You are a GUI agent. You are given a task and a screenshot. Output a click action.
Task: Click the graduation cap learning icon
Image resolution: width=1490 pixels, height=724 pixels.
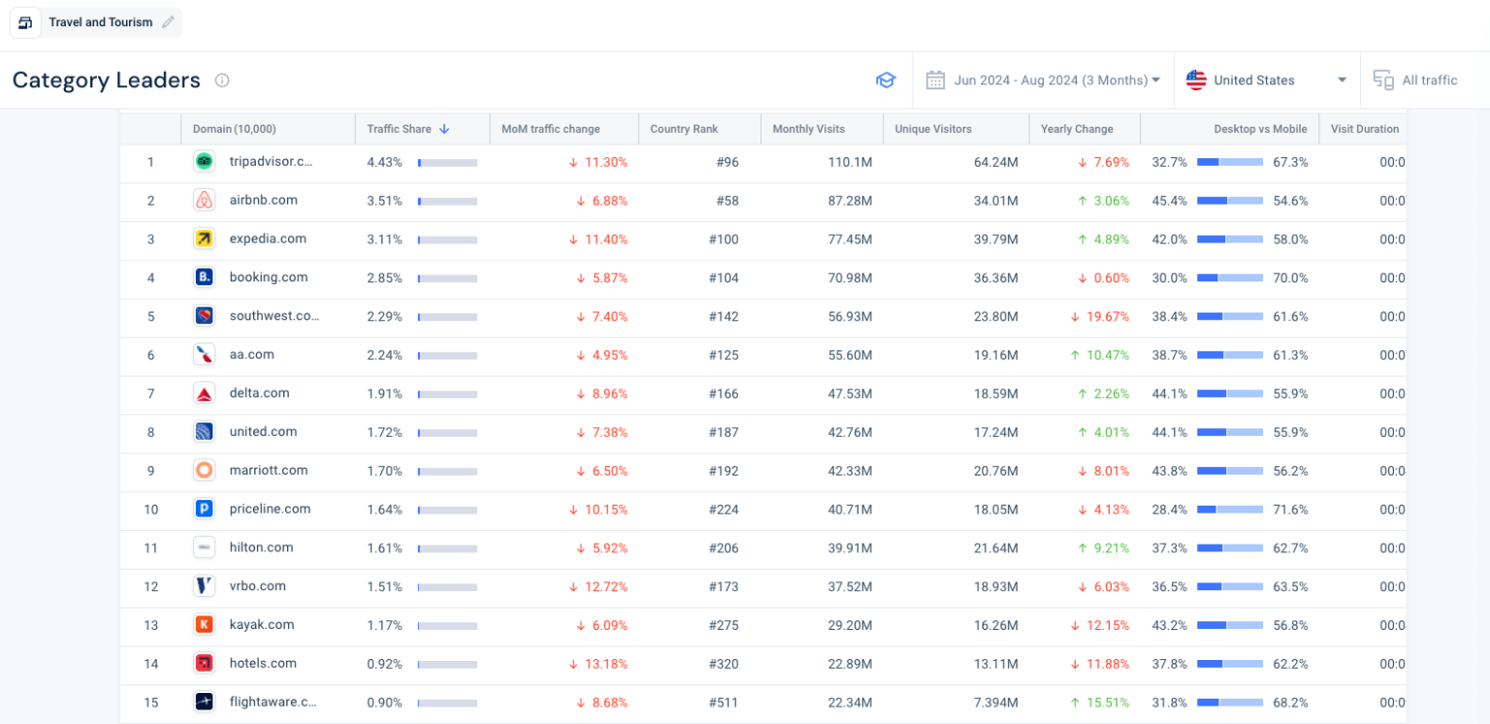886,80
